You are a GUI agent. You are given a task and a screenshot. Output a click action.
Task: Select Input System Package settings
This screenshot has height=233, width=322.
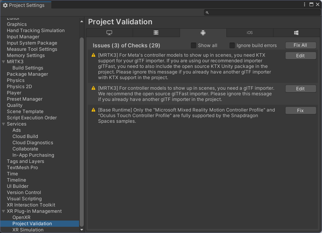tap(32, 43)
